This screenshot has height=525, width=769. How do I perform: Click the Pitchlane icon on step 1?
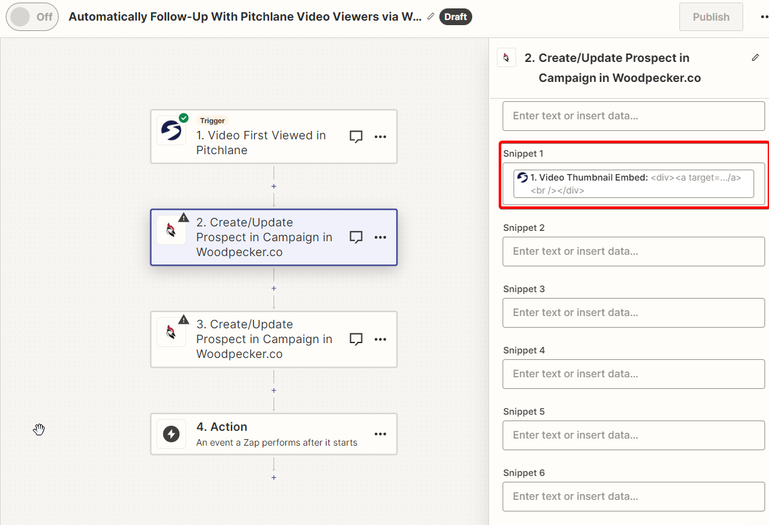(171, 130)
